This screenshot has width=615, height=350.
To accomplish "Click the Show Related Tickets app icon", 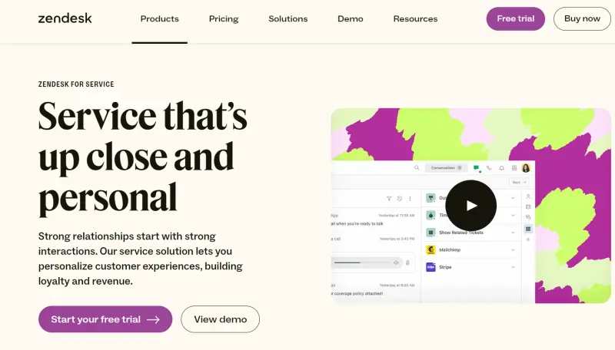I will pyautogui.click(x=430, y=233).
